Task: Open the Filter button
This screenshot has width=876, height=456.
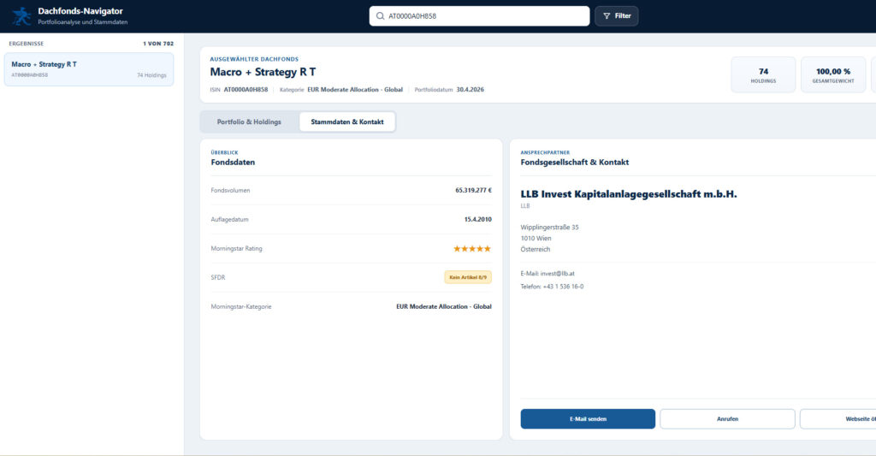Action: pos(616,16)
